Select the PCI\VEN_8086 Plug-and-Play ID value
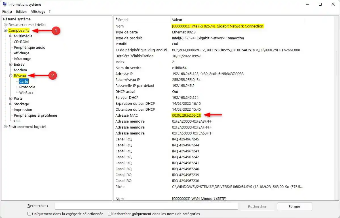Viewport: 340px width, 218px height. (236, 50)
